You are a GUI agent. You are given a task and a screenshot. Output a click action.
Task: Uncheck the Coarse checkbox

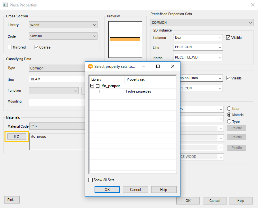point(36,47)
